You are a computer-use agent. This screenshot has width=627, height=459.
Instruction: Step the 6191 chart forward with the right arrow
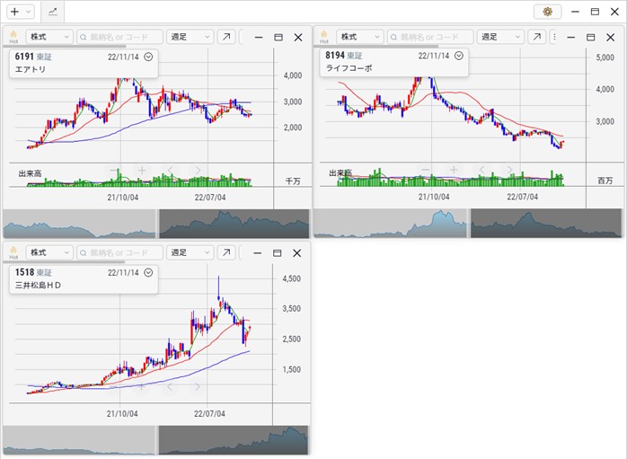[198, 171]
